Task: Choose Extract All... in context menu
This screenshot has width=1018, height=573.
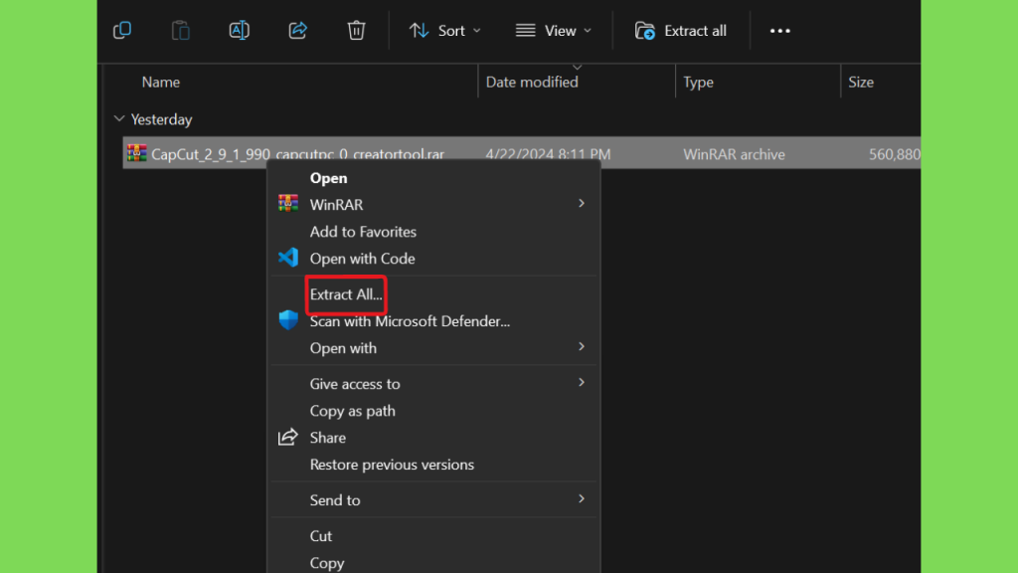Action: (x=346, y=294)
